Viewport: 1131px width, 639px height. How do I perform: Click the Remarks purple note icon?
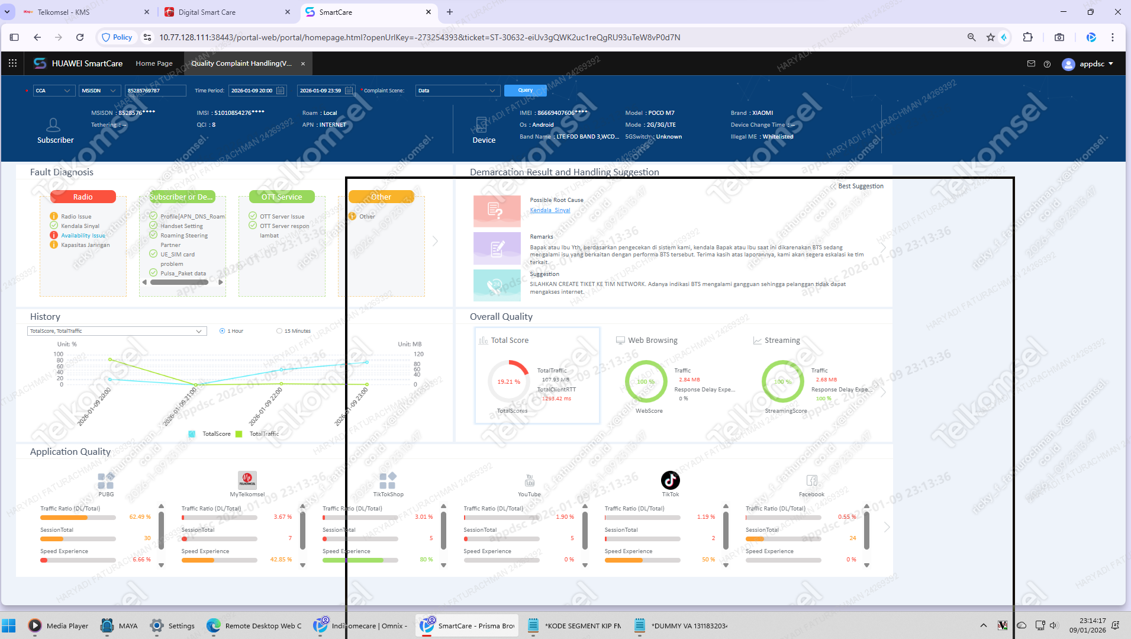click(x=497, y=248)
